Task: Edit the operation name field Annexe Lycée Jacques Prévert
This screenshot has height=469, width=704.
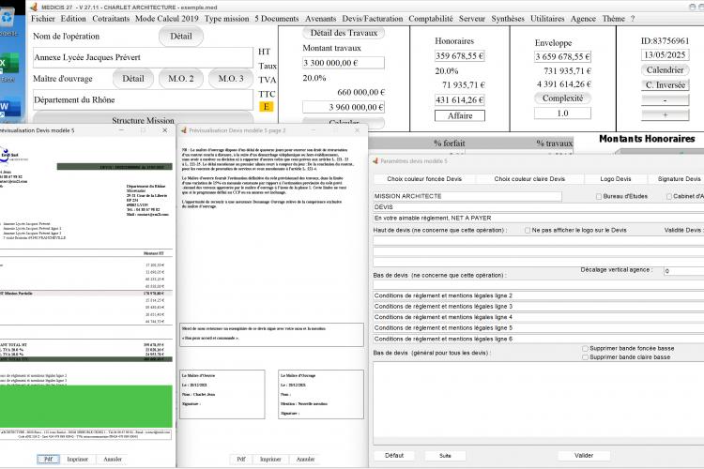Action: tap(144, 57)
